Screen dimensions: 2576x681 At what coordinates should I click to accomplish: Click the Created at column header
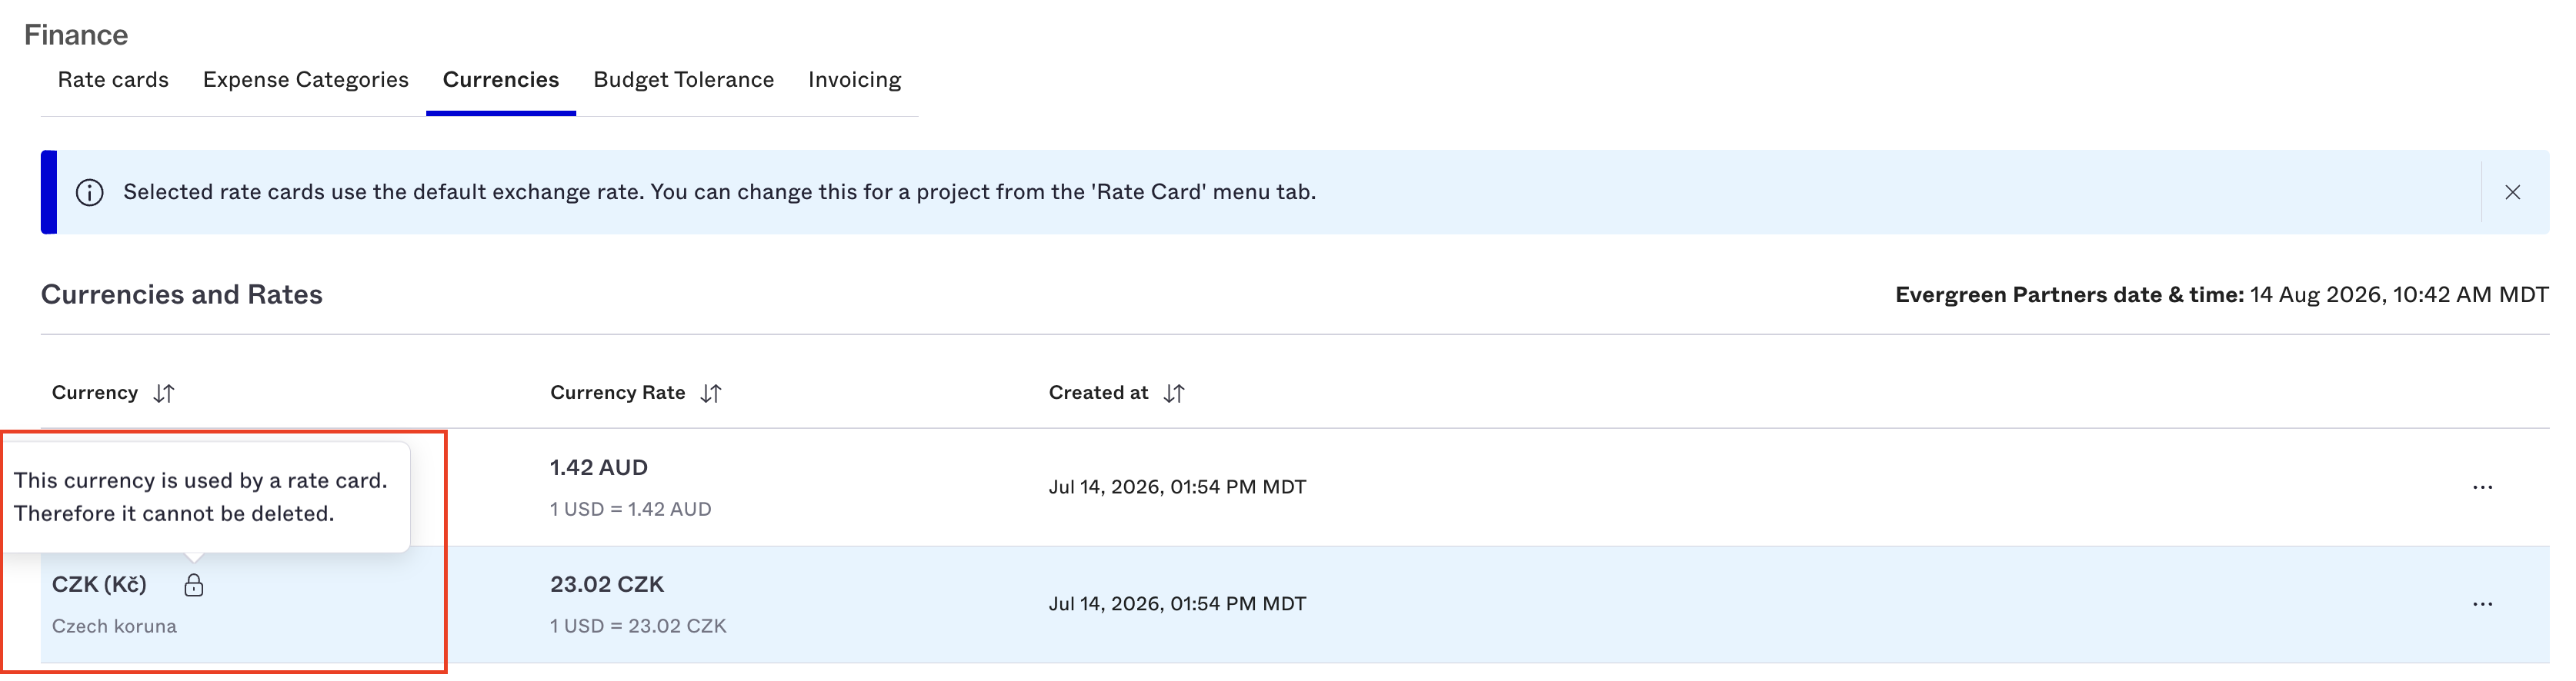[x=1098, y=394]
